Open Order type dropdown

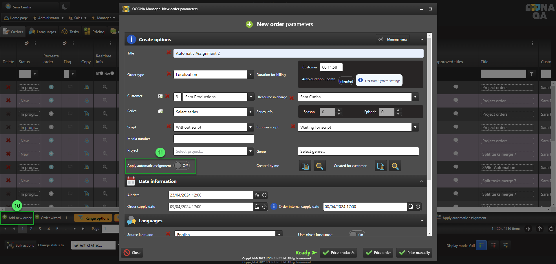point(250,74)
